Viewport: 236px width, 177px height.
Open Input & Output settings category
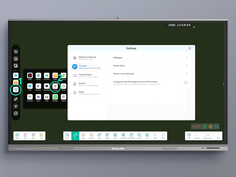pyautogui.click(x=86, y=76)
